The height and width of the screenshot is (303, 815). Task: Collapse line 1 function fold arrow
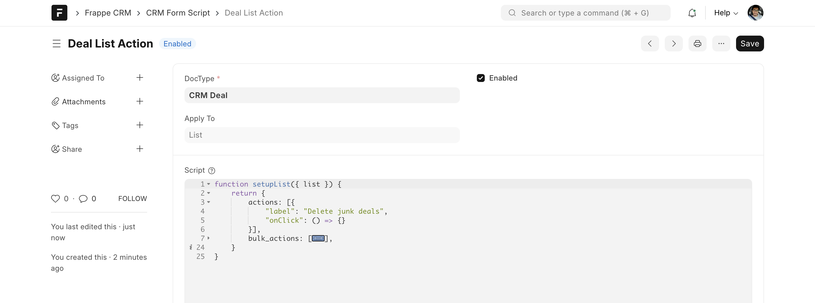209,184
